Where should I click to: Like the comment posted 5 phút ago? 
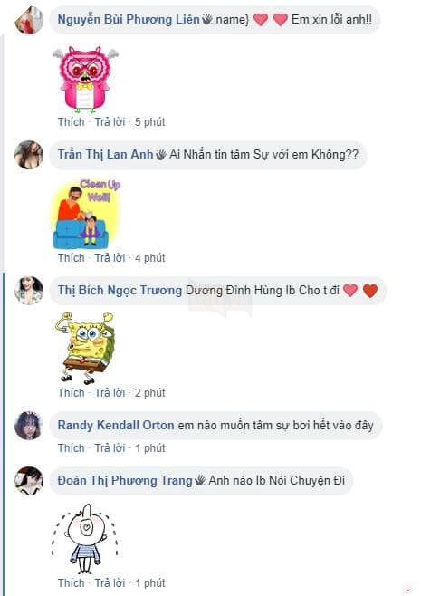coord(71,122)
